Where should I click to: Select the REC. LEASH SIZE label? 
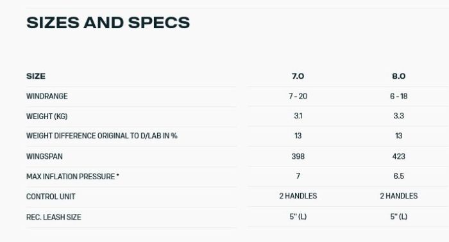click(x=53, y=217)
